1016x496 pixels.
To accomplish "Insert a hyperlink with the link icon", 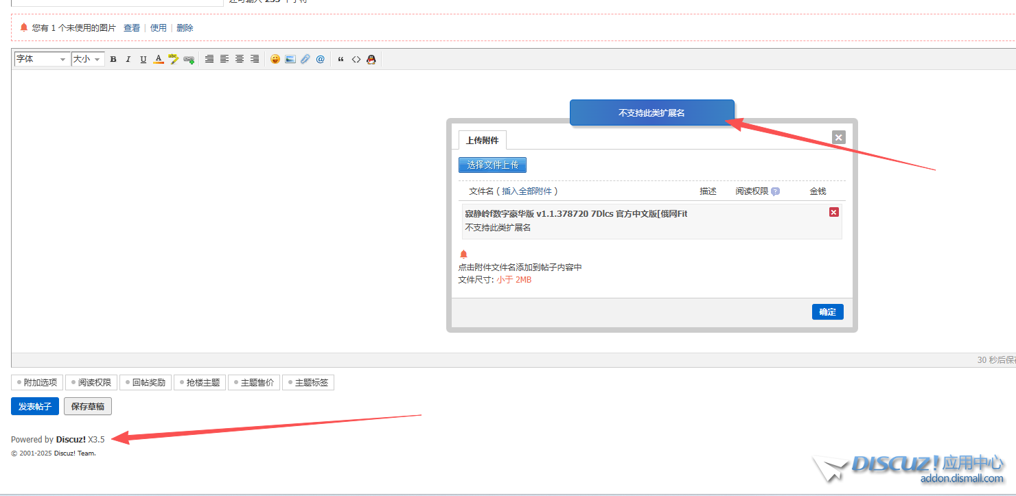I will click(189, 60).
